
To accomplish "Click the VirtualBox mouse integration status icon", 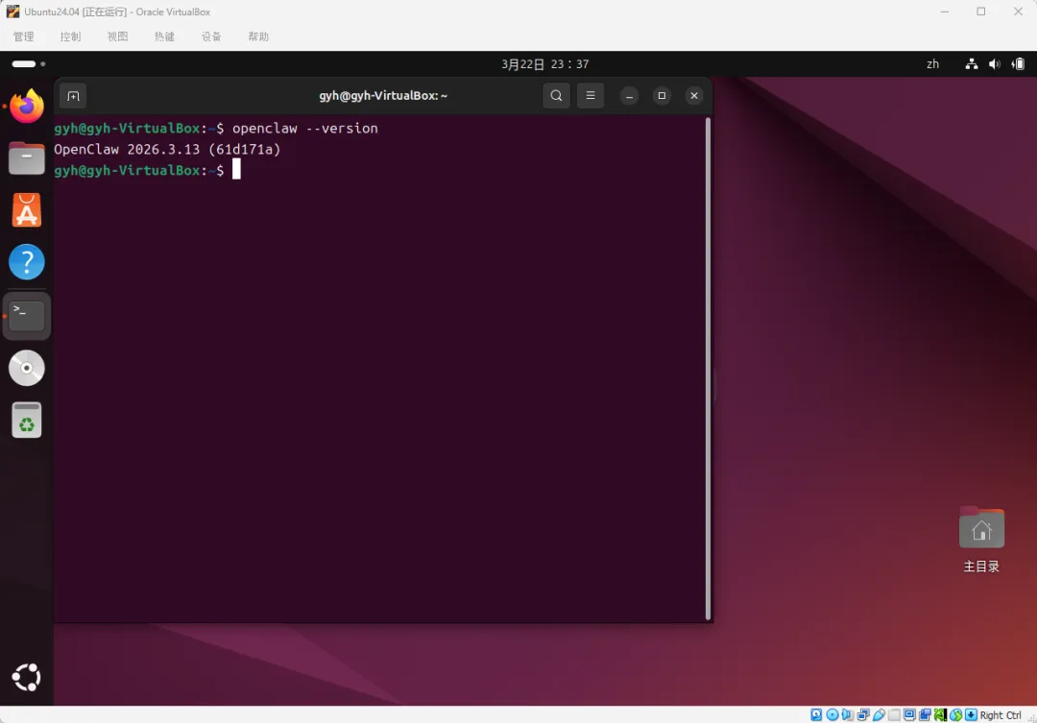I will [x=955, y=714].
